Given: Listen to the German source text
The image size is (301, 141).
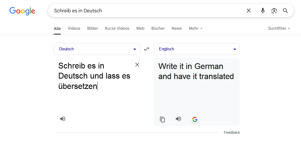Looking at the screenshot, I should [63, 119].
